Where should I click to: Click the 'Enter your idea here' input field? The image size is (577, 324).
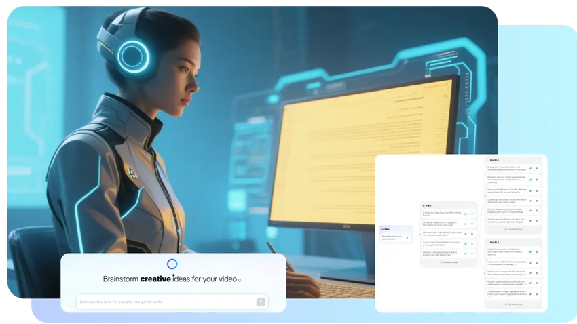coord(163,302)
